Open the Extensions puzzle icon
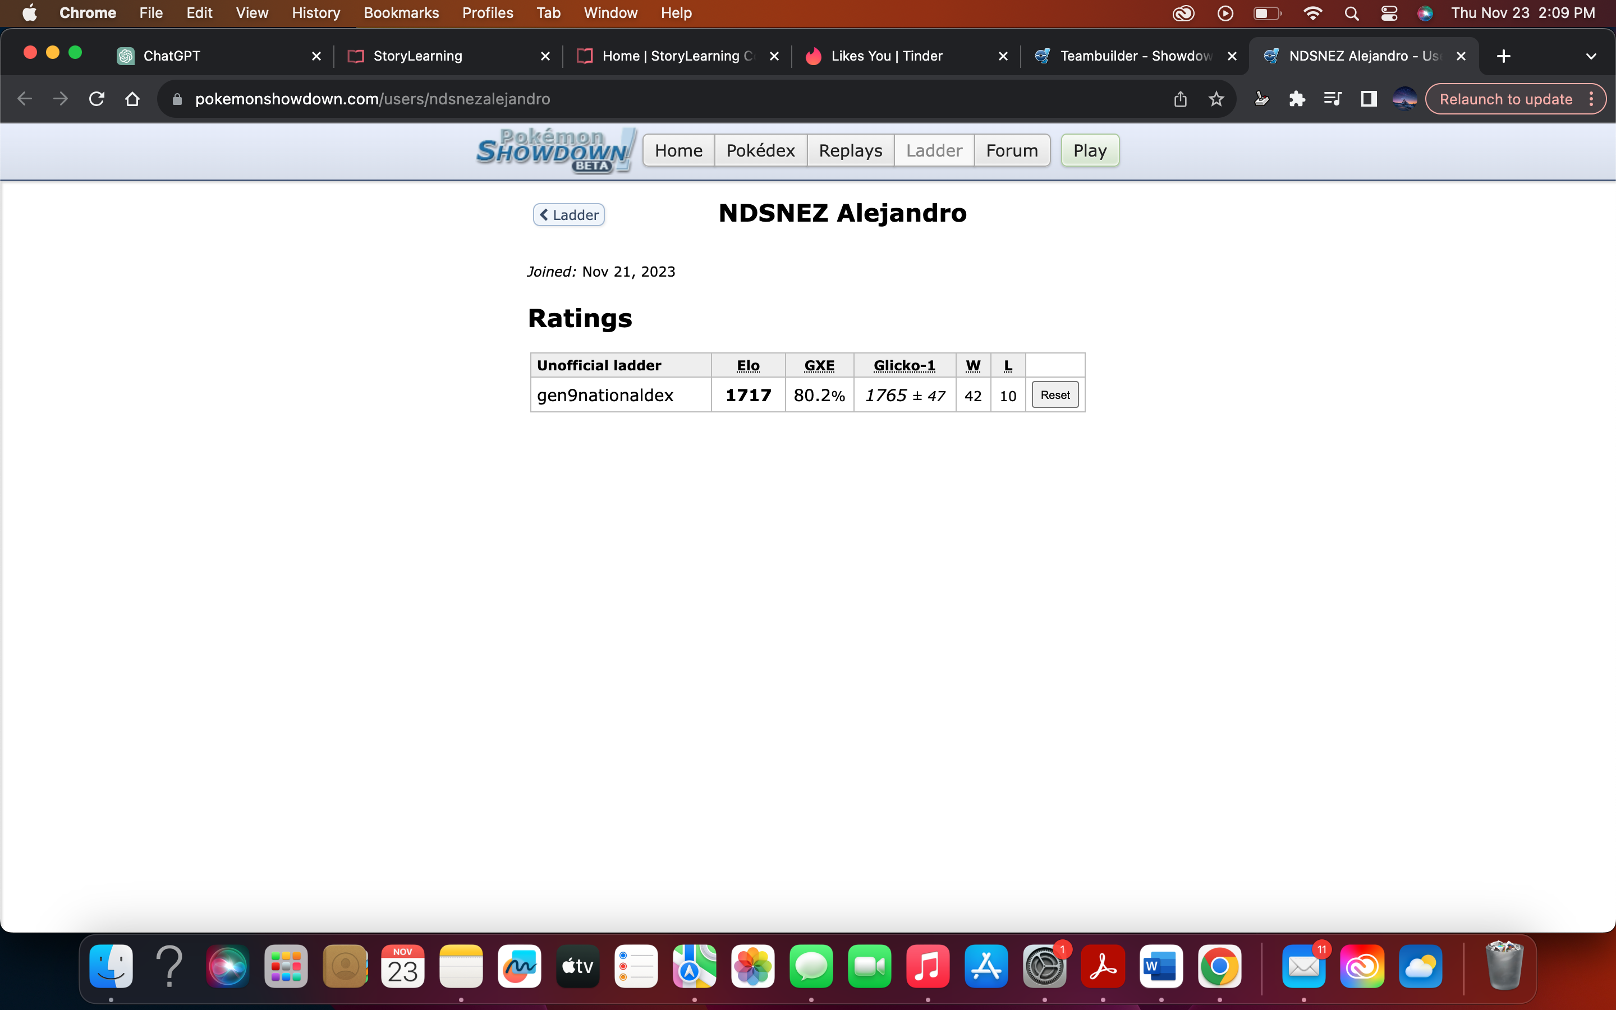Viewport: 1616px width, 1010px height. tap(1297, 99)
